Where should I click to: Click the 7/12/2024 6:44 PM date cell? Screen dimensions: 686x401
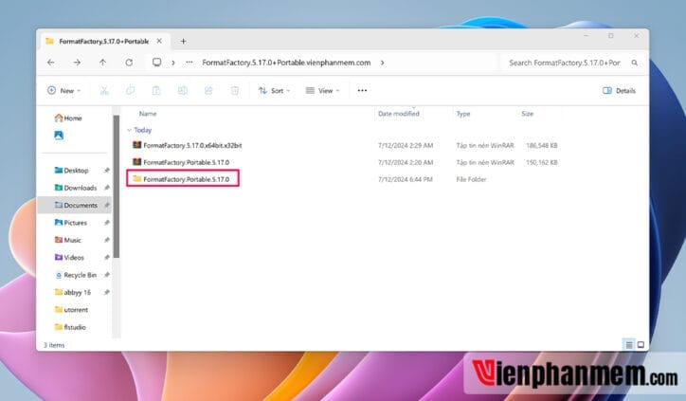pyautogui.click(x=406, y=179)
